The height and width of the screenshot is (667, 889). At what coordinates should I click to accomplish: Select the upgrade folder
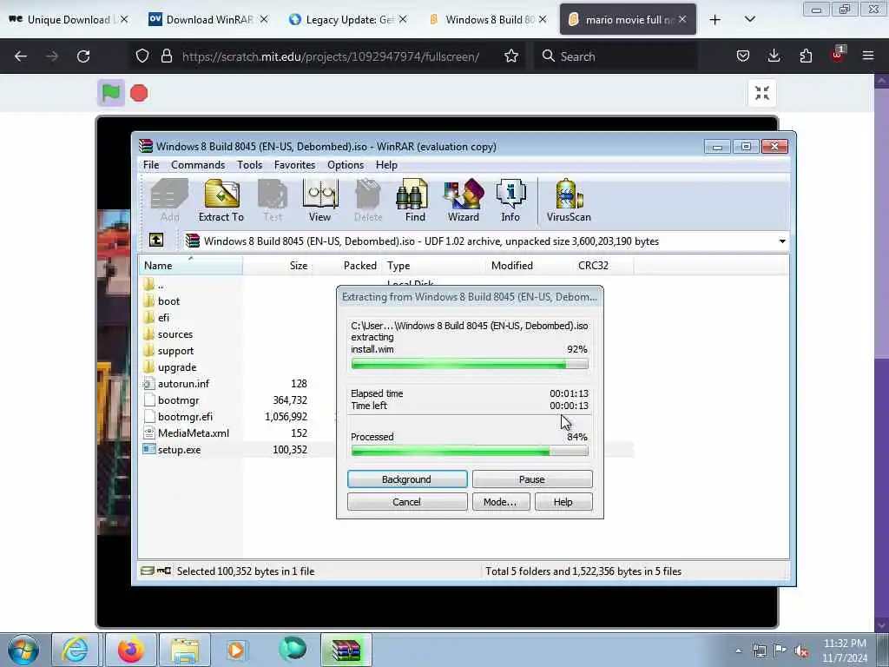[177, 367]
